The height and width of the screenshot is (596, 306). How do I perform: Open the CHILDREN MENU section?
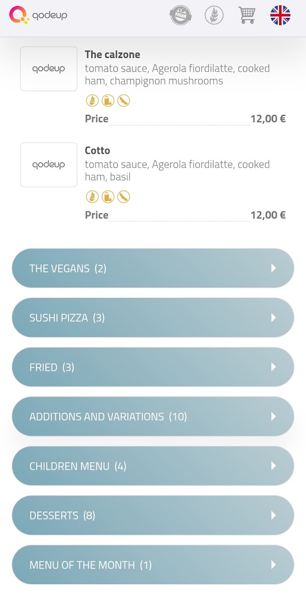(x=153, y=466)
